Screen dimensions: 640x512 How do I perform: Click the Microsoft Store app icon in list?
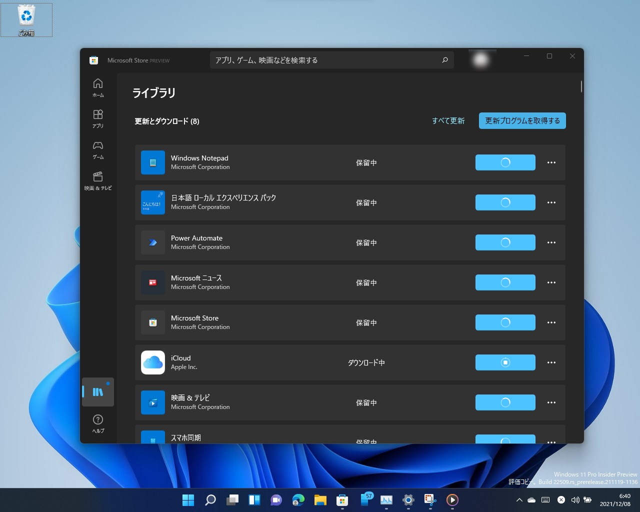click(x=153, y=322)
